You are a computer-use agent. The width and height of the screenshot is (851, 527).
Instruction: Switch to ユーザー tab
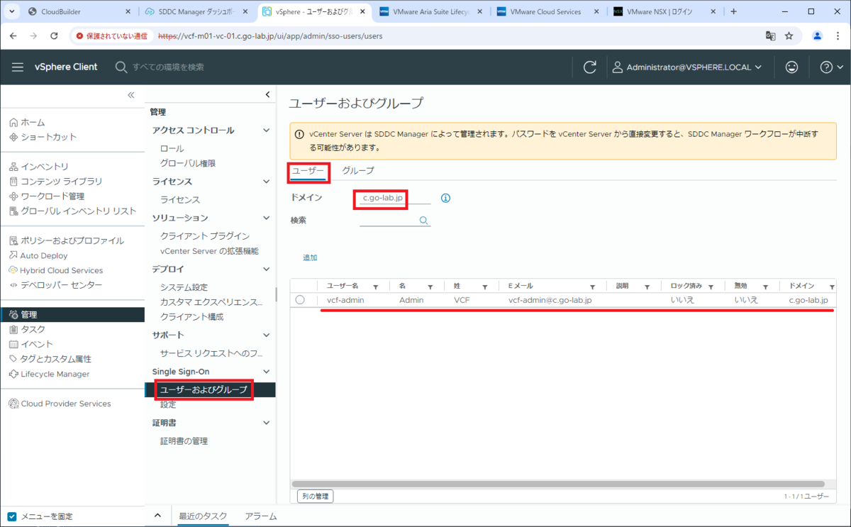point(308,171)
